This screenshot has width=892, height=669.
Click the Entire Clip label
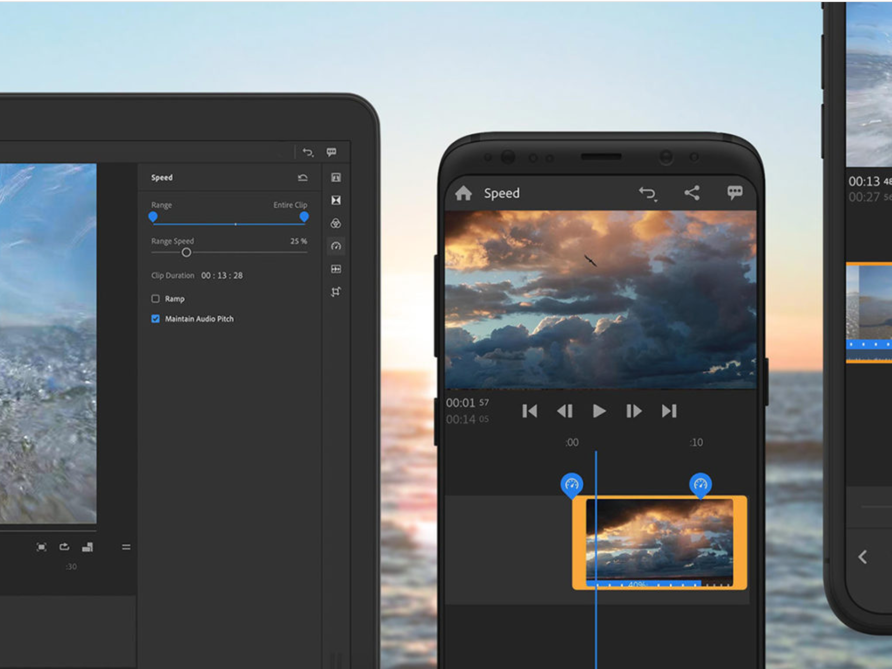(290, 205)
